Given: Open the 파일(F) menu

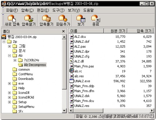Looking at the screenshot, I should pos(12,10).
